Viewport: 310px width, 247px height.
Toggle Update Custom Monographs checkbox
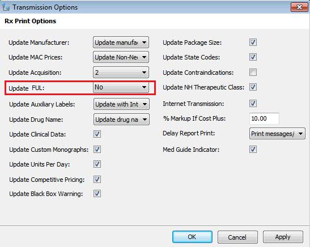click(x=97, y=149)
